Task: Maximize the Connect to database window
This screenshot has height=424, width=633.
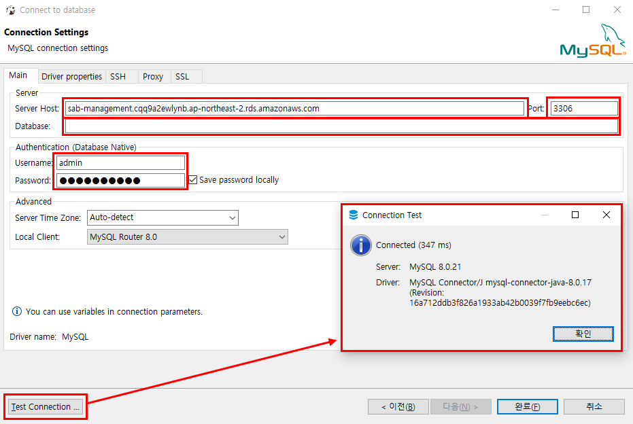Action: pyautogui.click(x=586, y=10)
